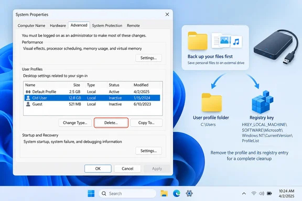Click the 'User profile folder' label
The height and width of the screenshot is (201, 302).
[x=211, y=118]
